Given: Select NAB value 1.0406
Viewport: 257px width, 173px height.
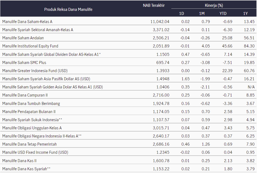Looking at the screenshot, I should pyautogui.click(x=163, y=87).
